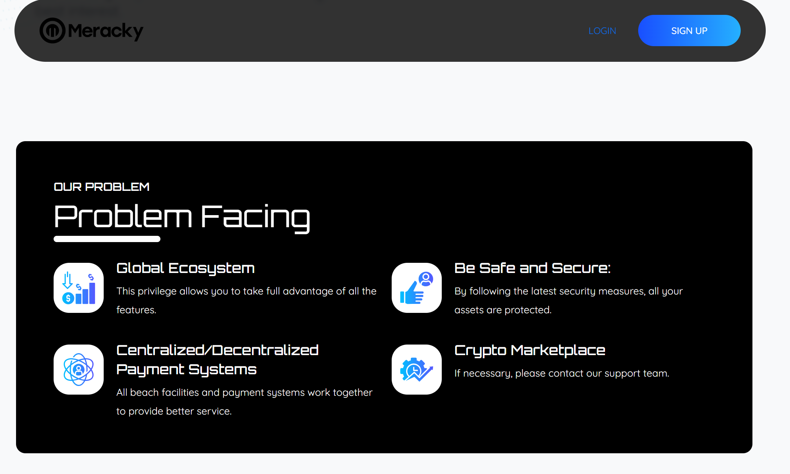Click text 'By following the latest security measures'
The image size is (790, 474).
click(x=550, y=291)
